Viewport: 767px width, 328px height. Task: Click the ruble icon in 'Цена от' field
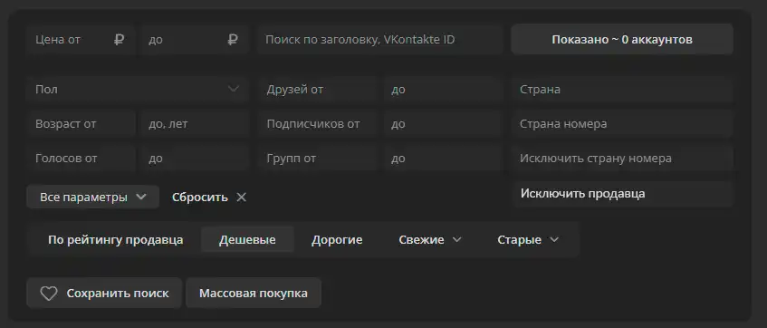click(119, 40)
